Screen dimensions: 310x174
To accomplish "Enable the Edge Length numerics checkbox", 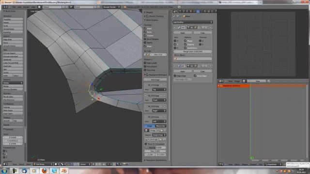I will (145, 63).
